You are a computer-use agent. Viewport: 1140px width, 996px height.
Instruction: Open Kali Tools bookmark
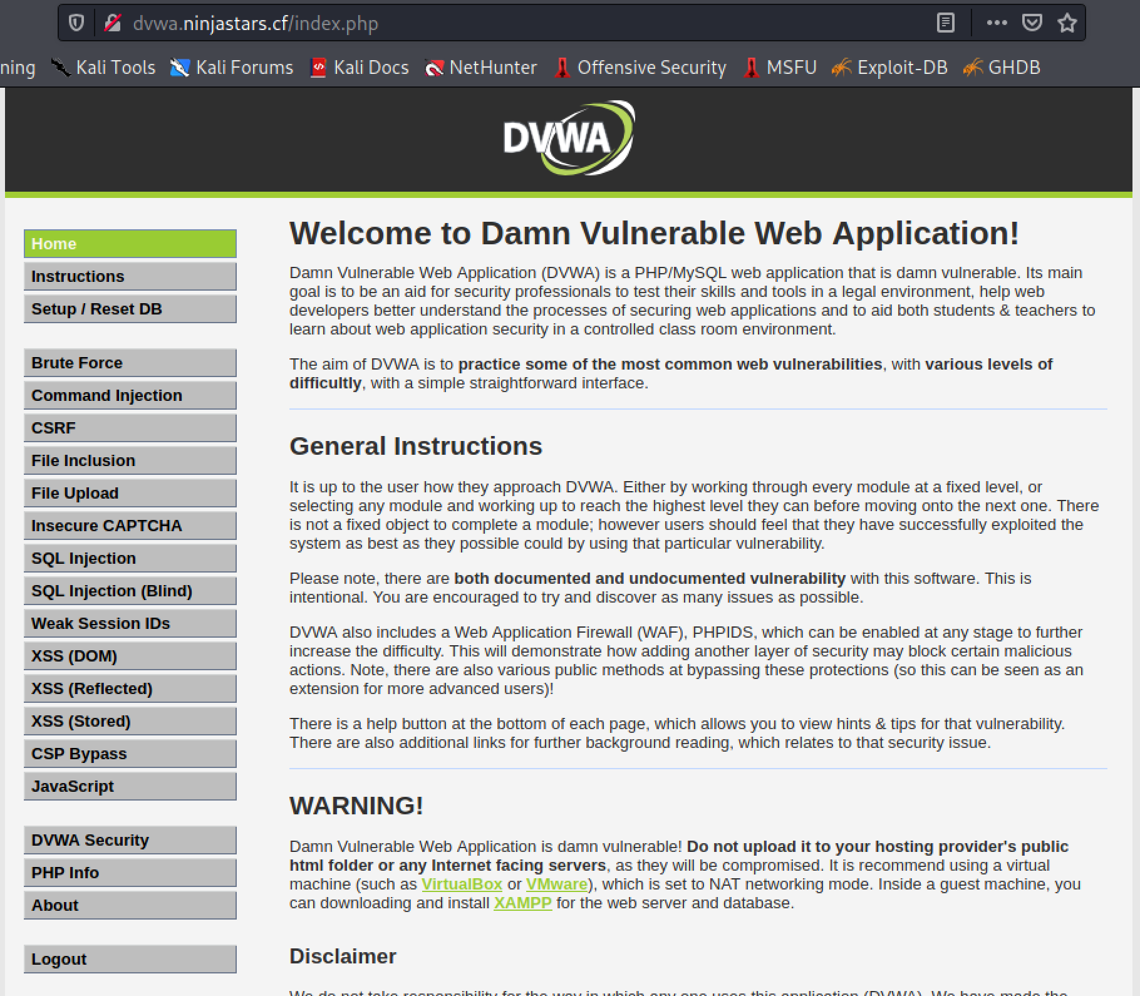(103, 67)
